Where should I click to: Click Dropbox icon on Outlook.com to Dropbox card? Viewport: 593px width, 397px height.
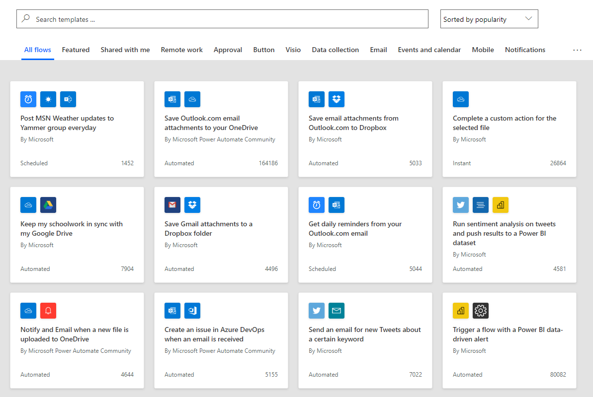pyautogui.click(x=336, y=99)
